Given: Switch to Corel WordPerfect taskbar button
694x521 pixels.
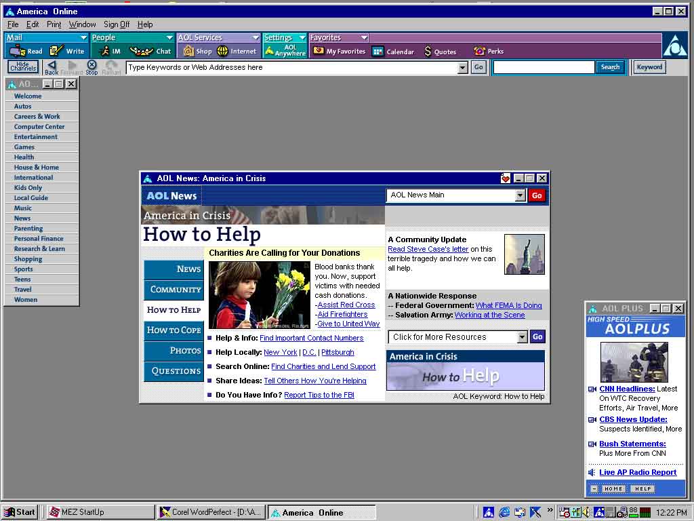Looking at the screenshot, I should click(211, 512).
